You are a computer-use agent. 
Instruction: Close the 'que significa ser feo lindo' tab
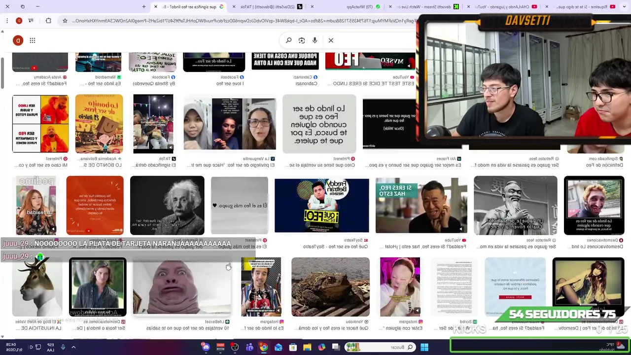(x=156, y=6)
